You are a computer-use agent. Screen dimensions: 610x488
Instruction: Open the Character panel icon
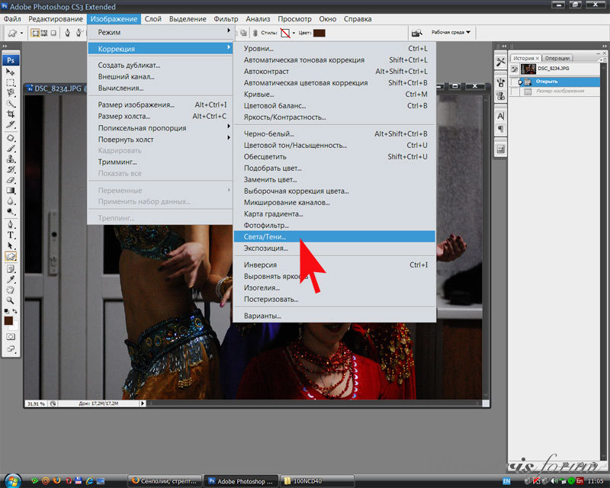click(501, 116)
